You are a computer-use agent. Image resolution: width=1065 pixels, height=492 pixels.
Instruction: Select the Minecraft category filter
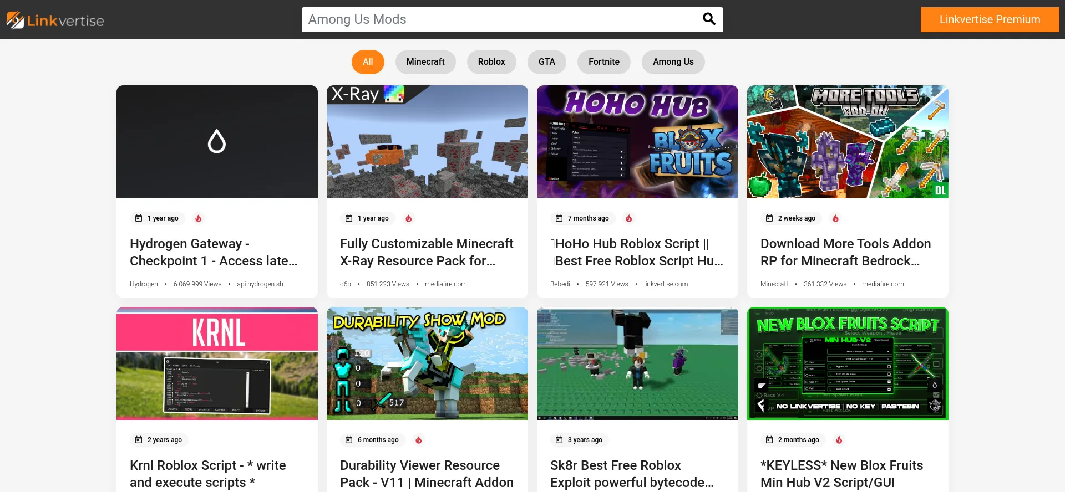pyautogui.click(x=425, y=62)
